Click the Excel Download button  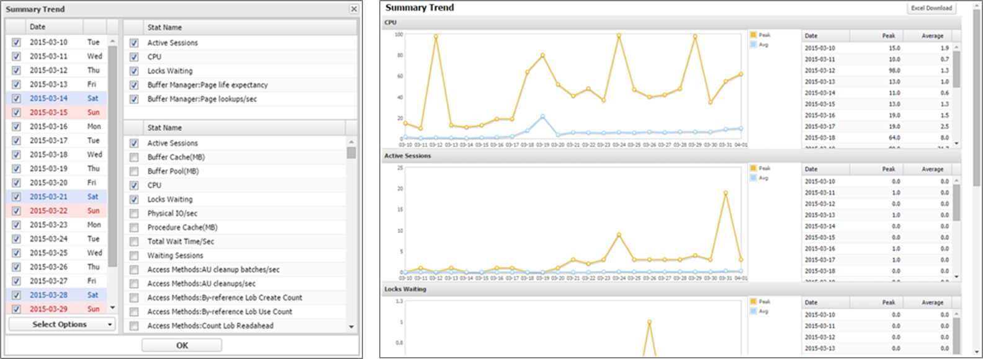[x=931, y=8]
